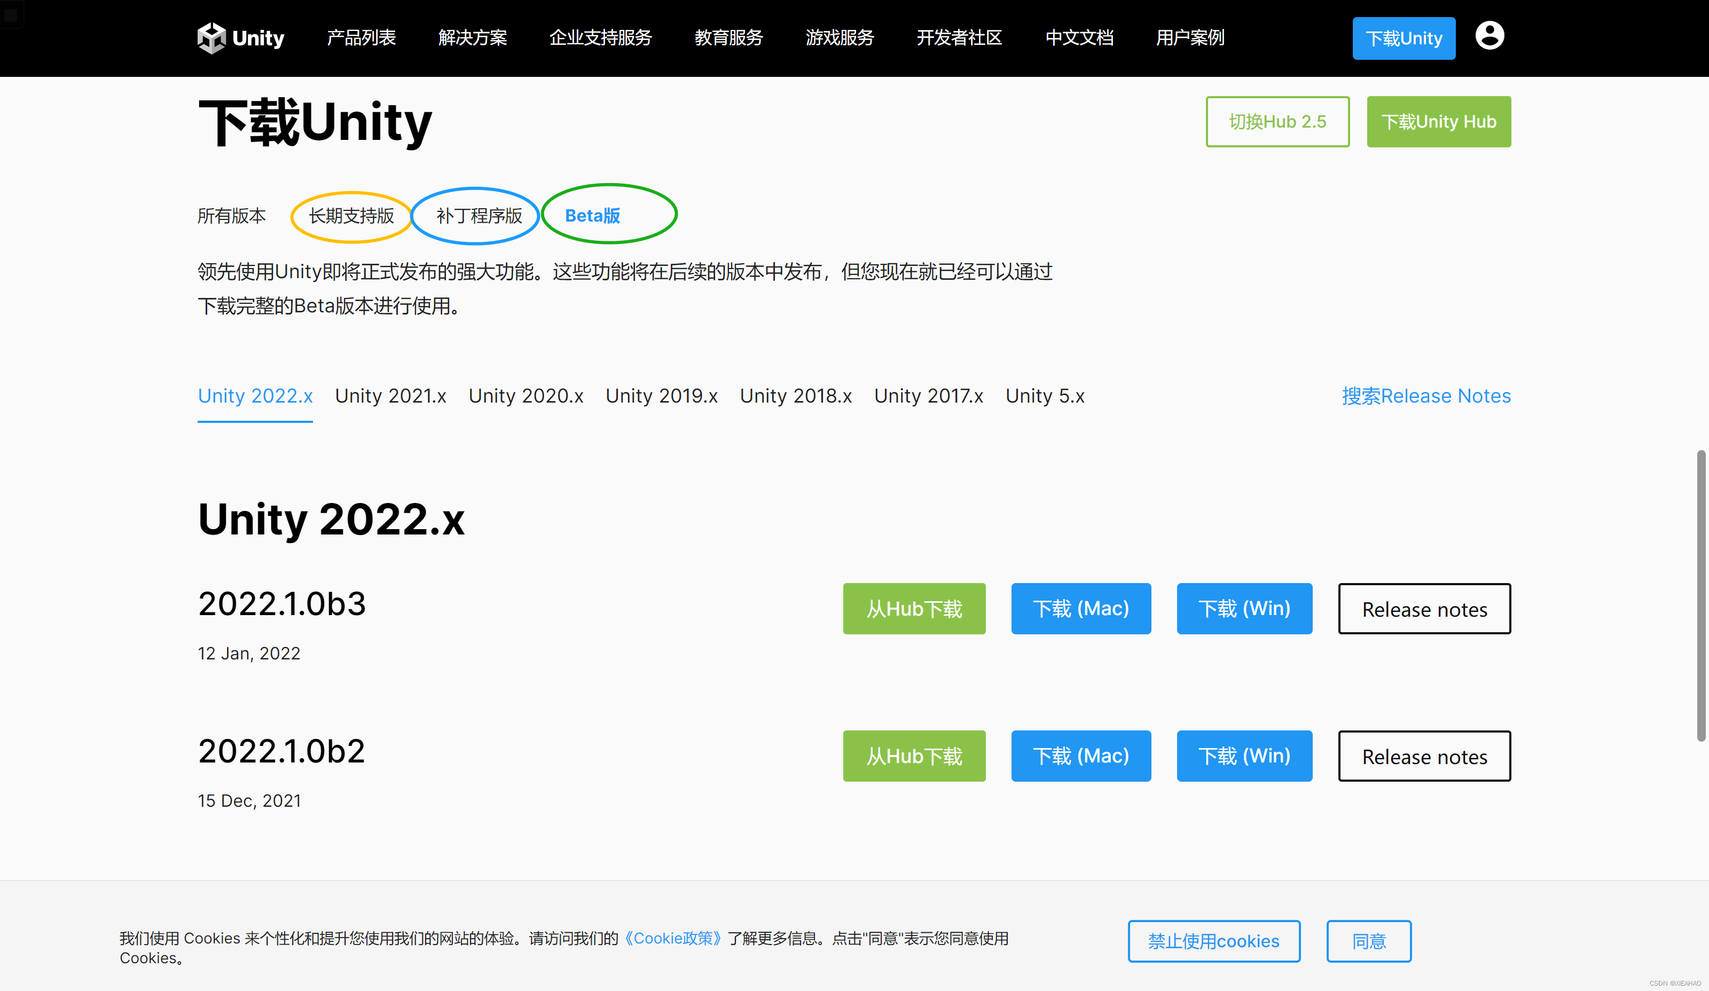
Task: Click the blue 下载Unity navbar button
Action: 1403,38
